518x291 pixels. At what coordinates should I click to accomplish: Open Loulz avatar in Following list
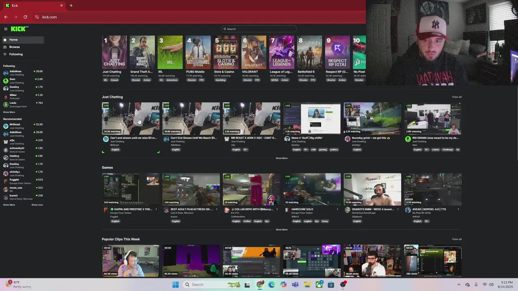pyautogui.click(x=6, y=104)
